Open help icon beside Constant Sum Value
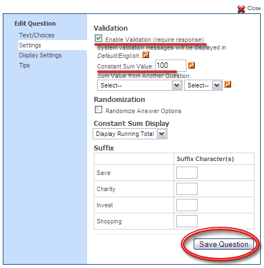The height and width of the screenshot is (268, 264). click(191, 65)
